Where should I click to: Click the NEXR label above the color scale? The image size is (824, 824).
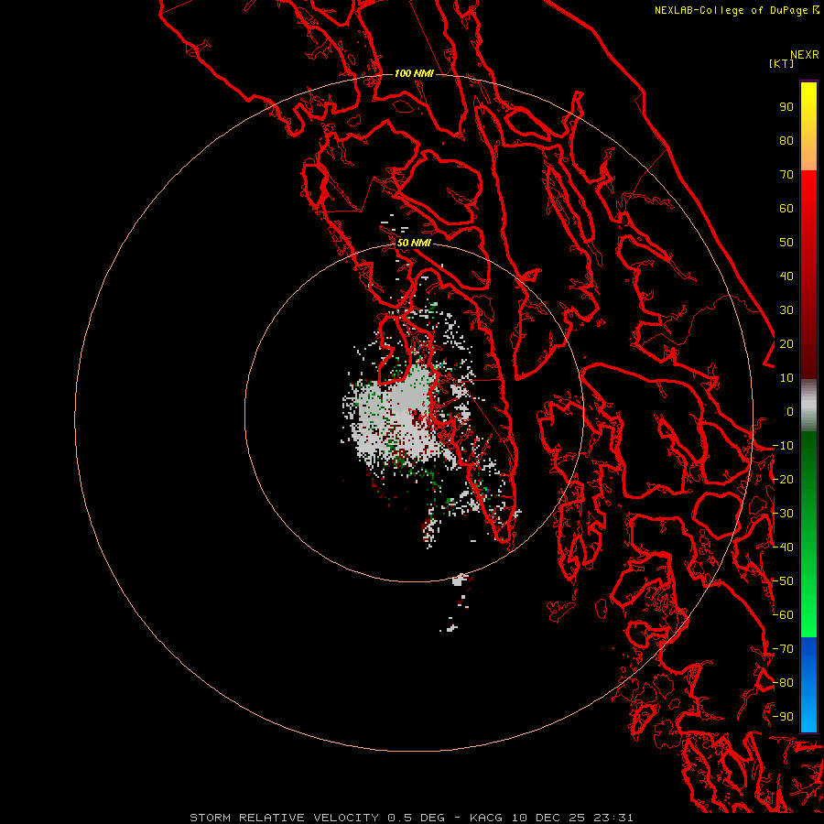[805, 55]
